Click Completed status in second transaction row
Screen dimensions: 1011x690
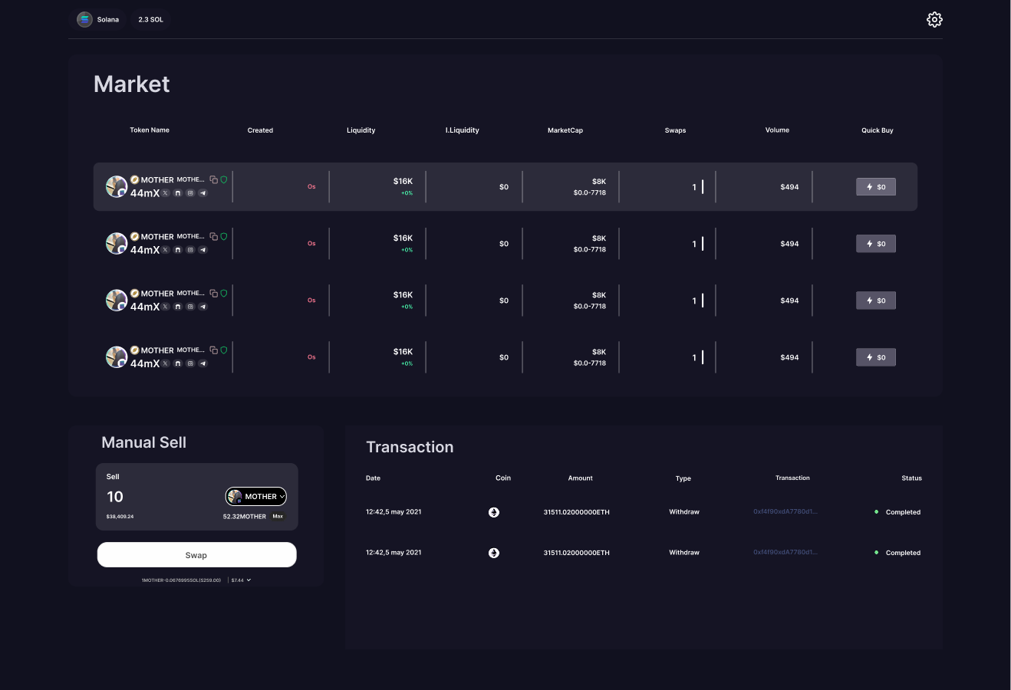tap(897, 553)
